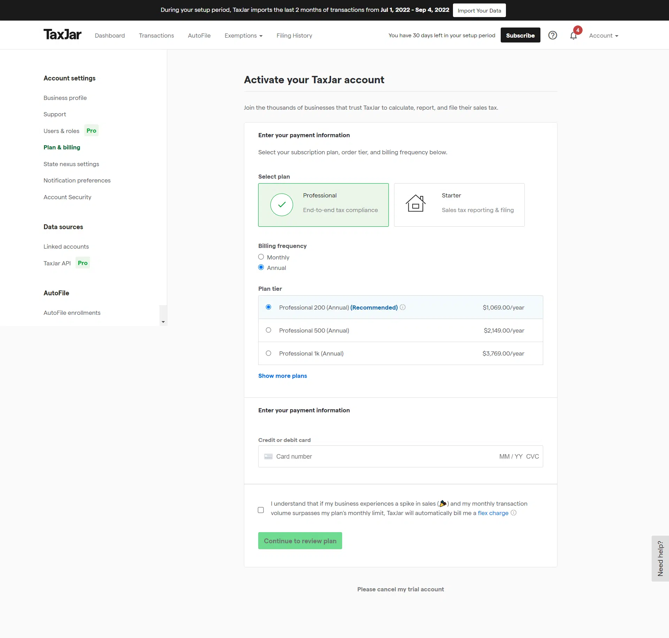This screenshot has width=669, height=638.
Task: Click the Pro badge next to Users & roles
Action: click(91, 131)
